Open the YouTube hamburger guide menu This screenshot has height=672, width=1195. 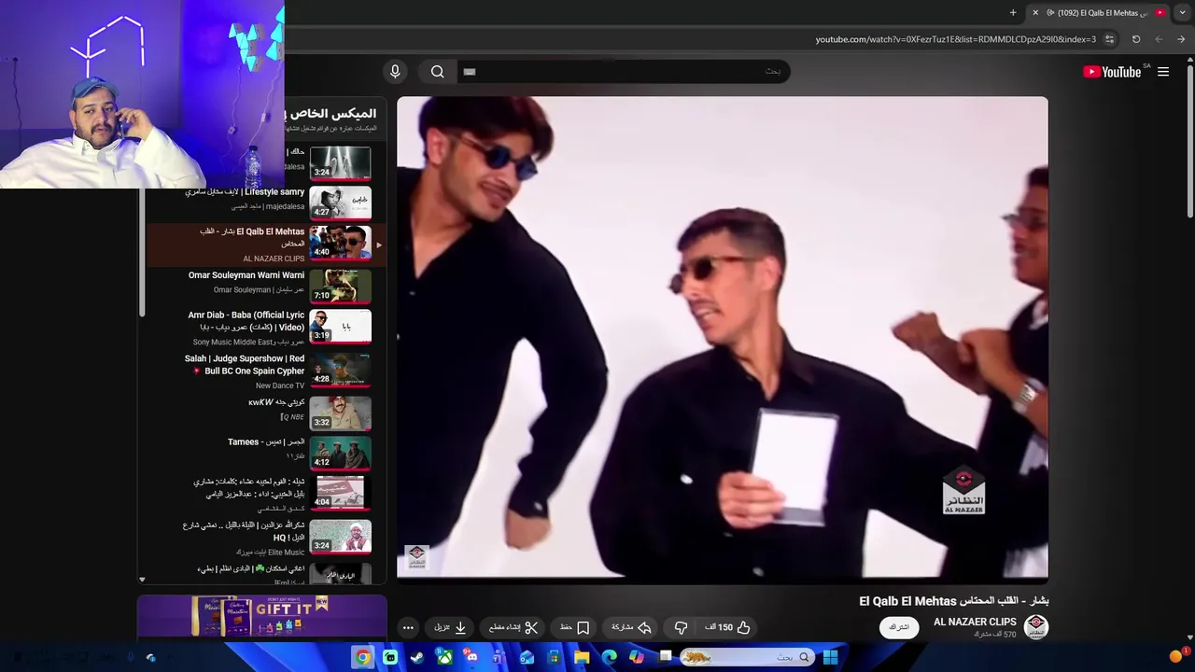[1163, 72]
